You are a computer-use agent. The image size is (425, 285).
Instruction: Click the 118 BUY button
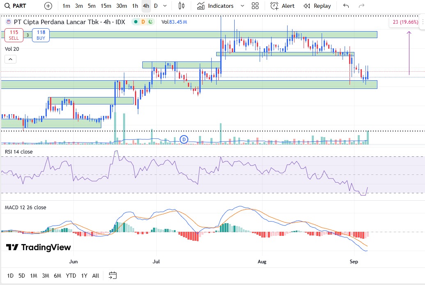tap(41, 35)
